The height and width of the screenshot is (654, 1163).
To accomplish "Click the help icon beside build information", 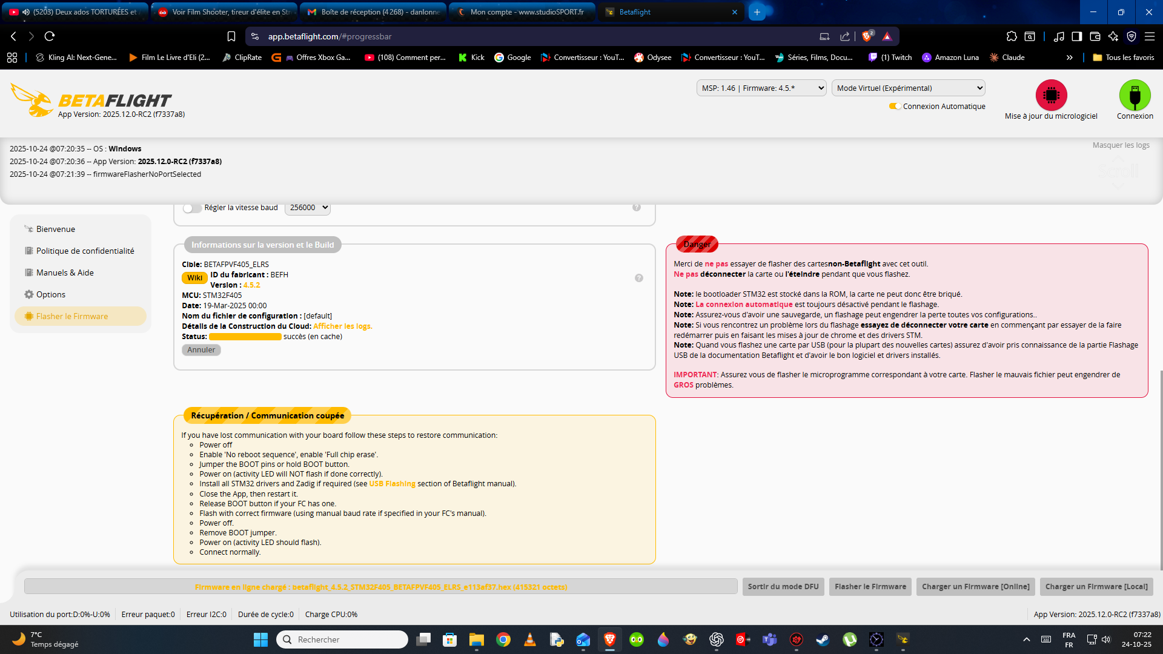I will (638, 278).
